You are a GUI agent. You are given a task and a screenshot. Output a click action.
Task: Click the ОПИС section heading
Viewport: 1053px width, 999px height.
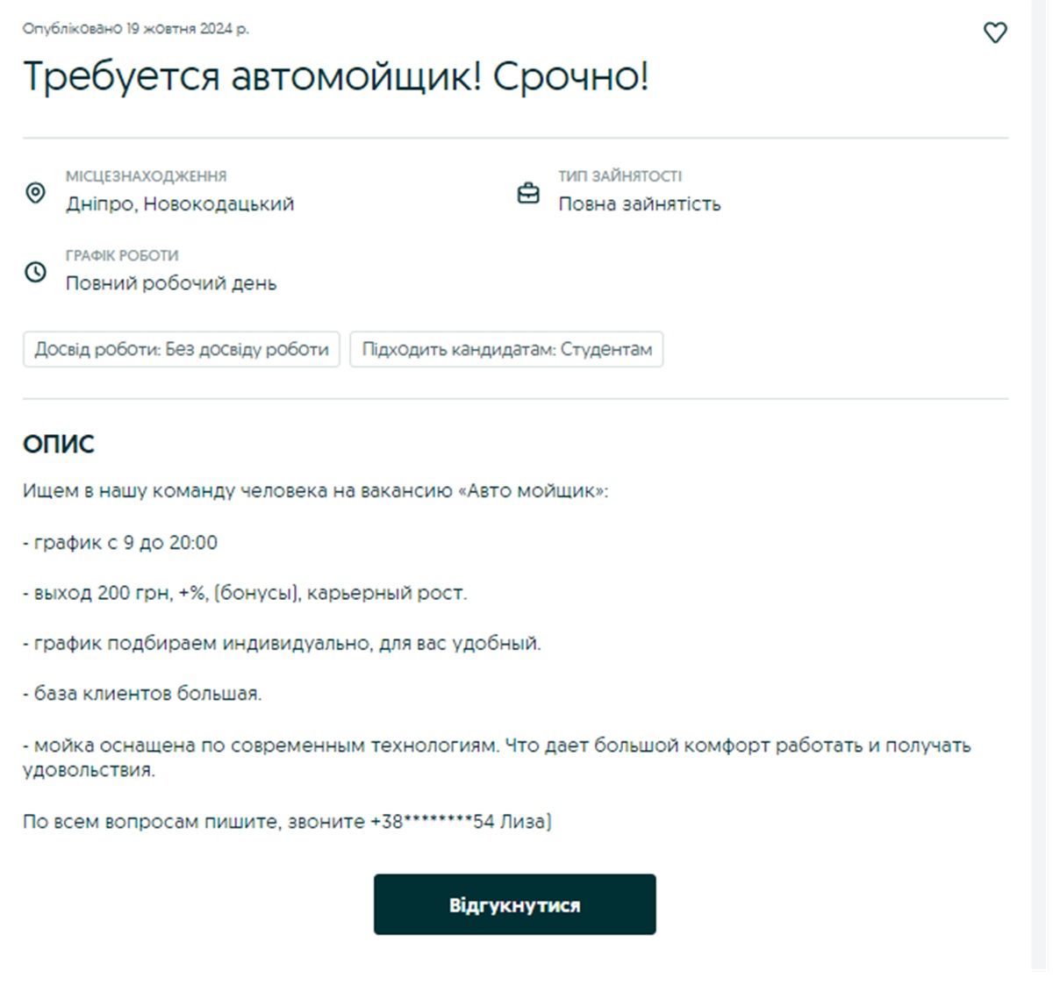pyautogui.click(x=58, y=444)
